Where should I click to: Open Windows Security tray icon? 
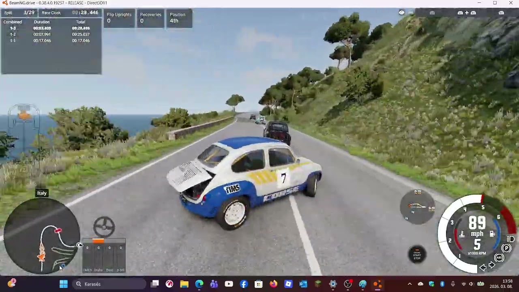pos(431,284)
